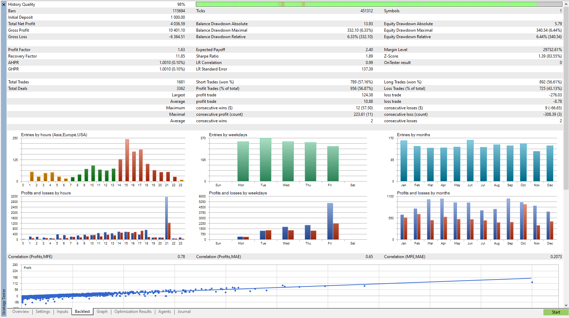Open the Settings tab
The height and width of the screenshot is (318, 569).
point(43,312)
